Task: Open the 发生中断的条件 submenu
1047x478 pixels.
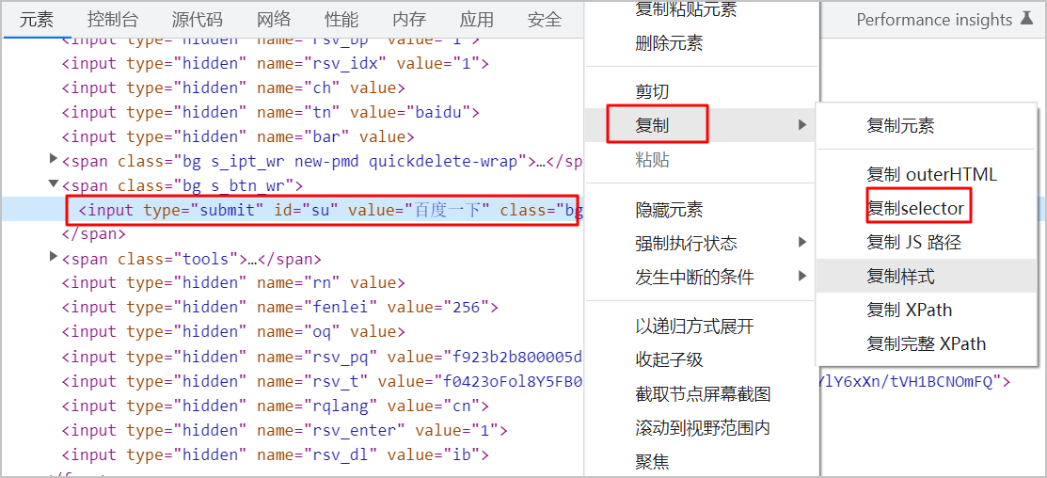Action: point(694,277)
